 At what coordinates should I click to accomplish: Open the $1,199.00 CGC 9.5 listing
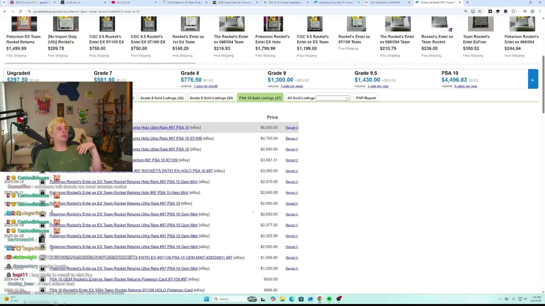(313, 39)
